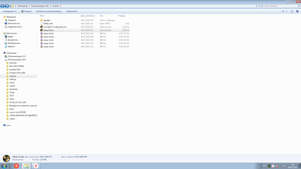Click the search field Поиск: seeeeee
Screen dimensions: 301x169
coord(280,6)
